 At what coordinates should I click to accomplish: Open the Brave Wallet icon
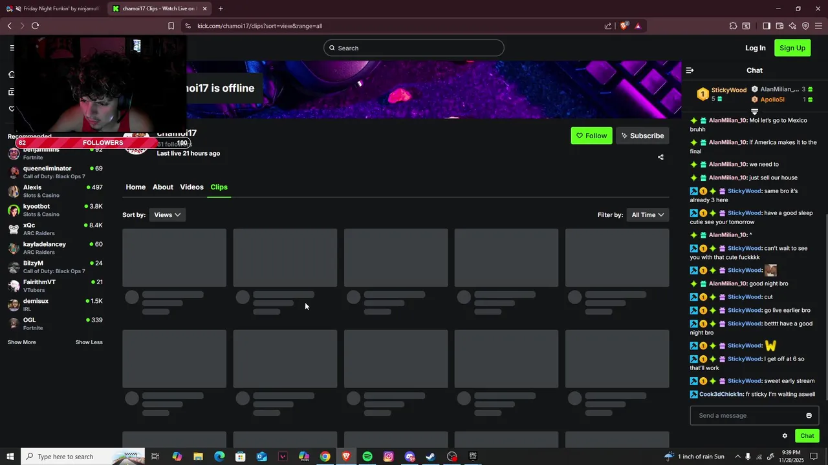point(779,26)
